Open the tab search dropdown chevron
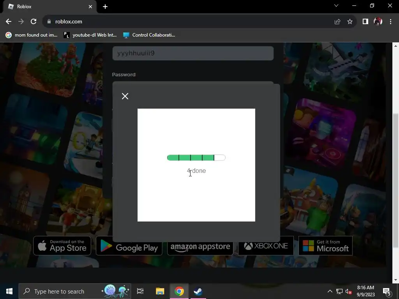399x299 pixels. point(336,5)
